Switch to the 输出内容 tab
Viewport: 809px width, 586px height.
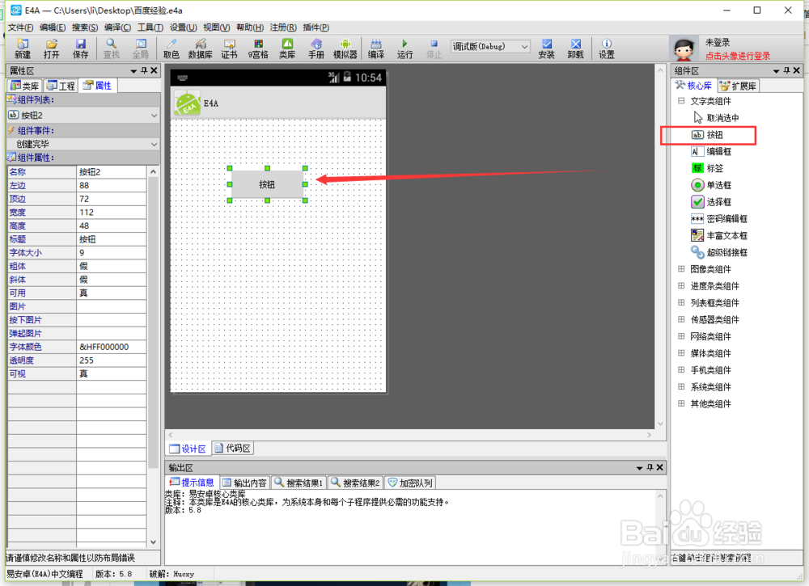(x=244, y=483)
